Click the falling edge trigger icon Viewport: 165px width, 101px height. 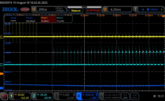tap(143, 9)
